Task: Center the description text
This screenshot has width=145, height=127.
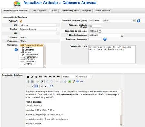Action: (x=50, y=77)
